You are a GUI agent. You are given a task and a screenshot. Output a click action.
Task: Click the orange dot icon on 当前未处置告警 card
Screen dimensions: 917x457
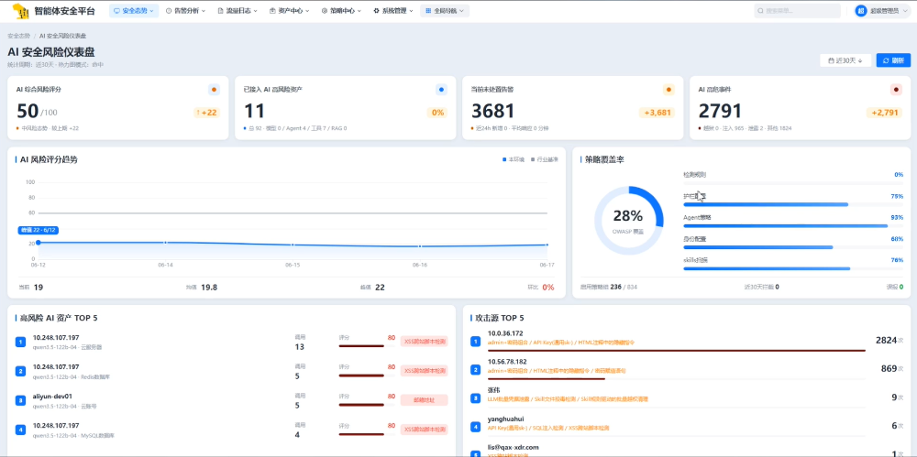click(669, 90)
